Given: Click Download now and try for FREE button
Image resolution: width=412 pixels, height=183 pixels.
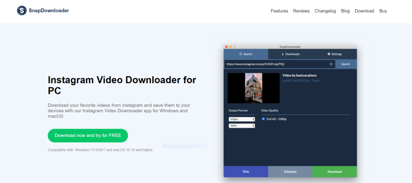Looking at the screenshot, I should pos(88,136).
